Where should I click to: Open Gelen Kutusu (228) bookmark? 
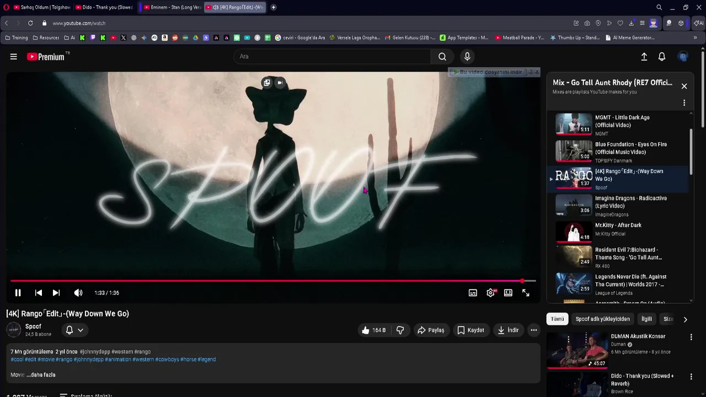point(410,37)
